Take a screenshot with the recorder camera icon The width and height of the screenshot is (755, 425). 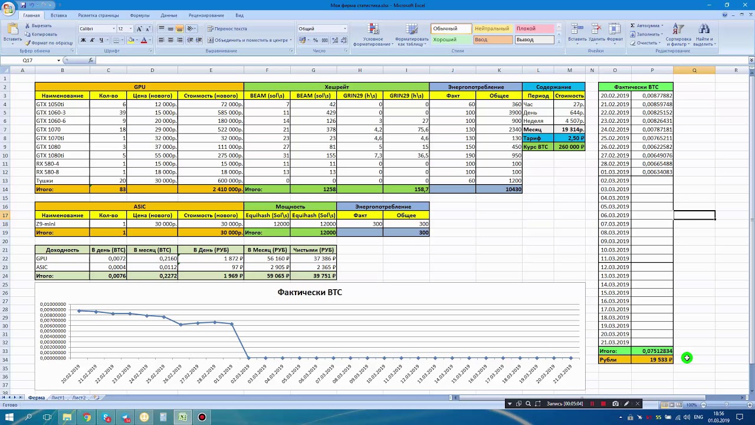point(615,404)
